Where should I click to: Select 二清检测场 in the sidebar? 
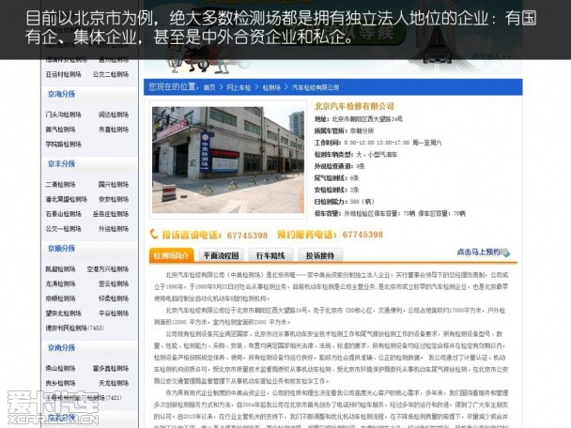pyautogui.click(x=60, y=185)
